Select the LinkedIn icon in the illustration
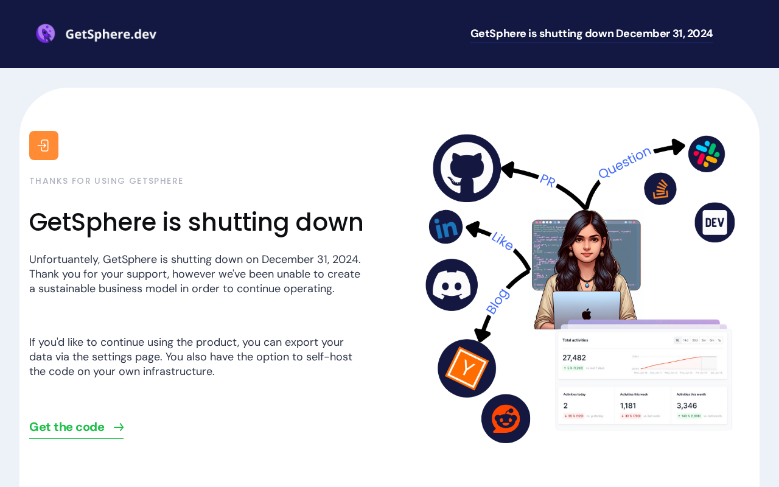The image size is (779, 487). 446,227
